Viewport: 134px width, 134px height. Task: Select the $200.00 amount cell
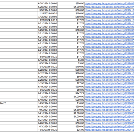pos(71,100)
